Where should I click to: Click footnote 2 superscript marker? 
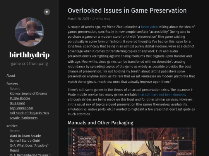point(170,81)
